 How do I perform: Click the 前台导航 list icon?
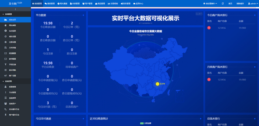point(5,70)
